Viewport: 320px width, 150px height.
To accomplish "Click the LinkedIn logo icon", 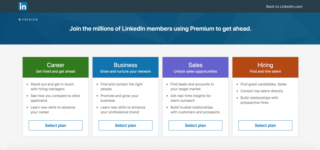I will tap(23, 6).
